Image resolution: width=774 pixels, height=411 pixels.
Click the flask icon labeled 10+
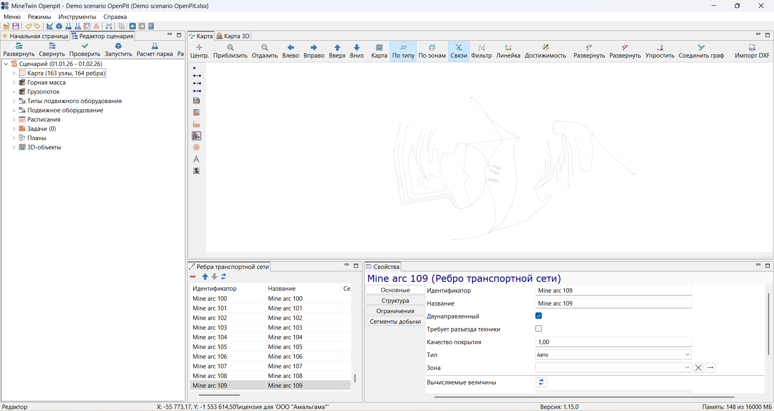[x=78, y=26]
